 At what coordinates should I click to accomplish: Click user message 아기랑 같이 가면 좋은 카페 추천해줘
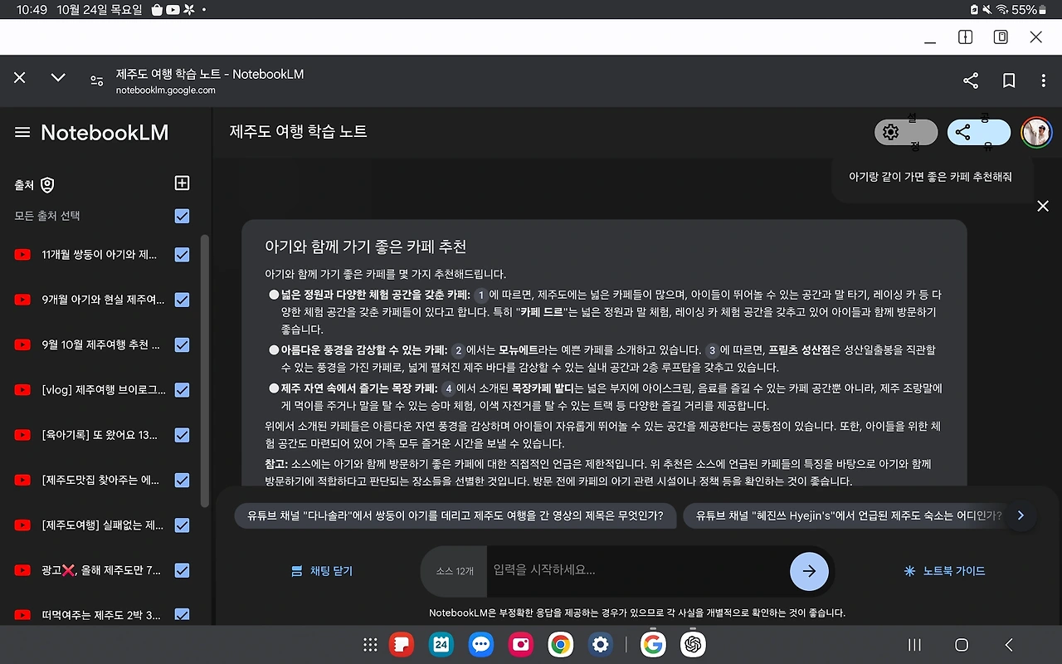coord(930,177)
